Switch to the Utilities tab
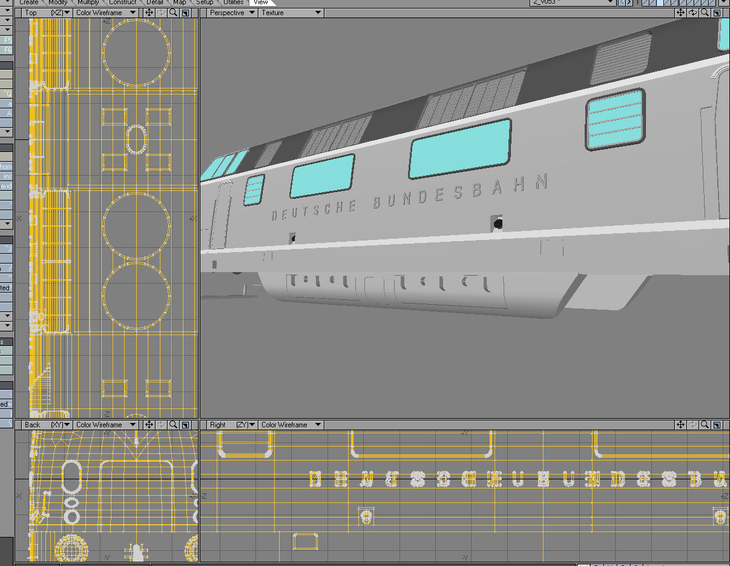Screen dimensions: 730x566 click(233, 2)
